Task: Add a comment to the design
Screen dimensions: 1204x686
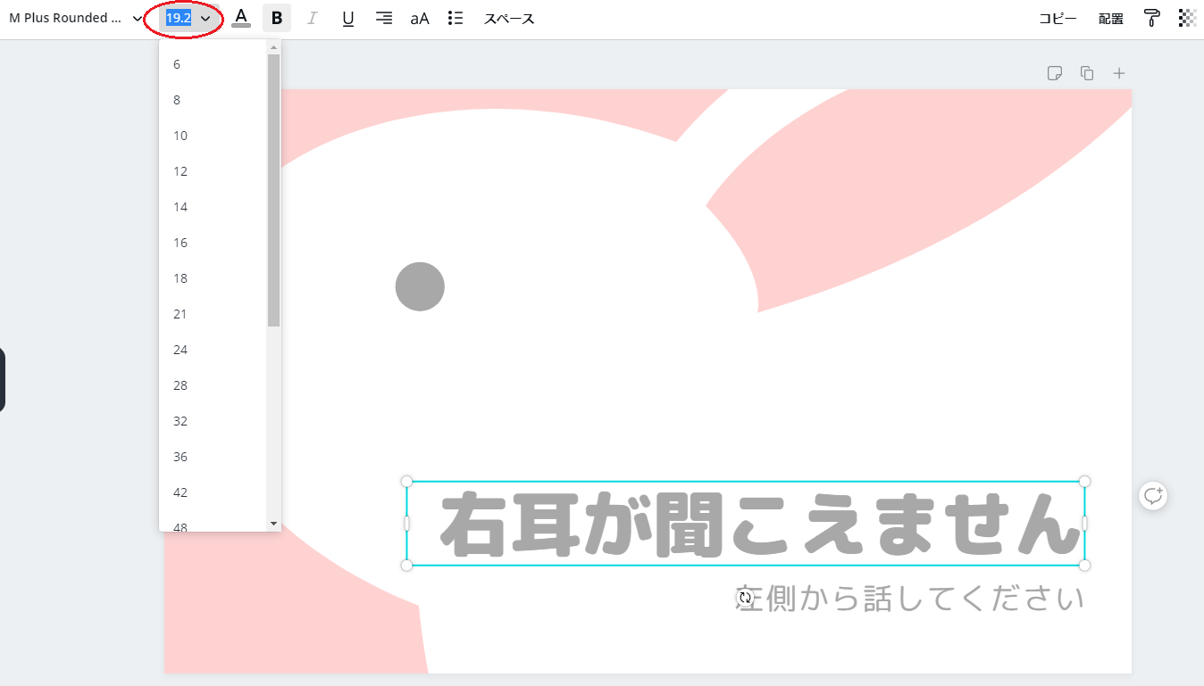Action: click(1153, 495)
